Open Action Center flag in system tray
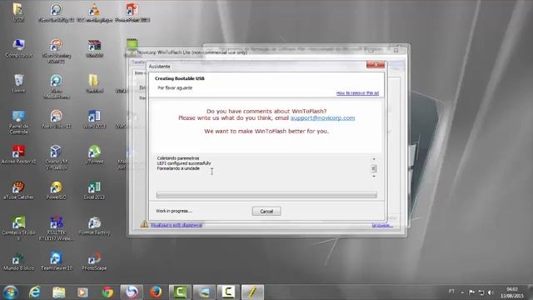Viewport: 533px width, 300px height. pos(472,292)
